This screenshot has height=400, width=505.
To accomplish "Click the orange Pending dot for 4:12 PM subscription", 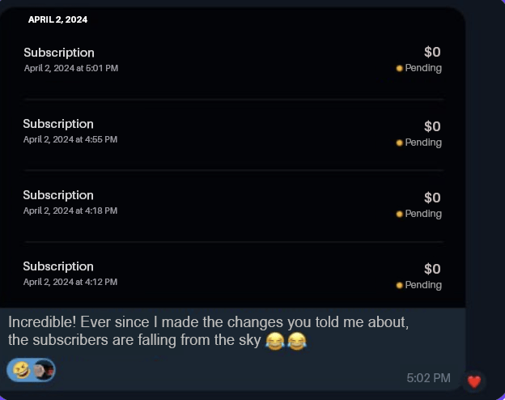I will point(400,285).
